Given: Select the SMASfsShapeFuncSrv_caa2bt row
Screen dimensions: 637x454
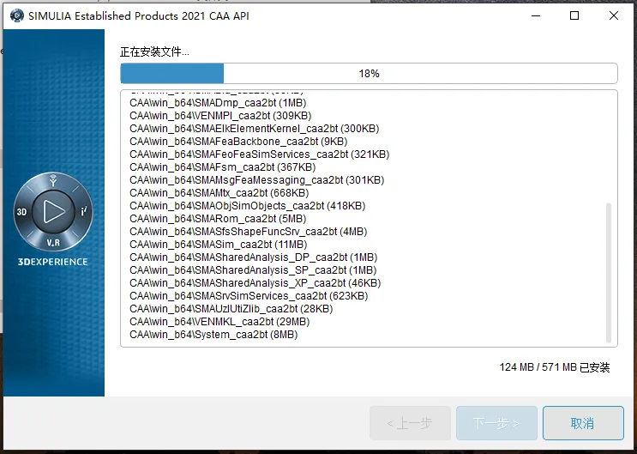Looking at the screenshot, I should point(249,232).
